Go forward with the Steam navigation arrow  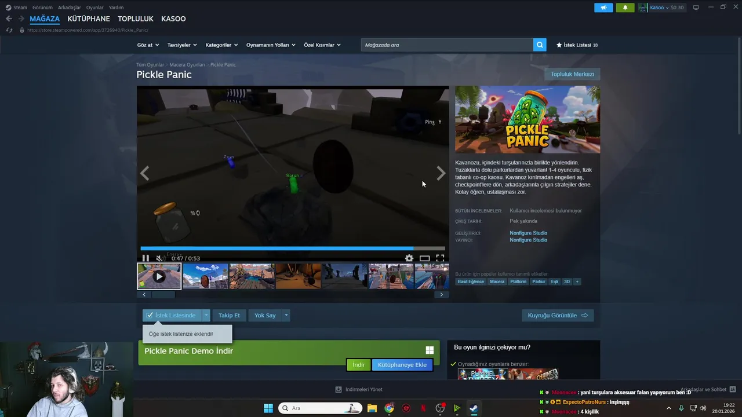pos(21,19)
